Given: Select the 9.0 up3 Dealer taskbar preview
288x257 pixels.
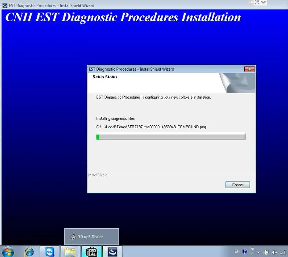Looking at the screenshot, I should pos(91,236).
